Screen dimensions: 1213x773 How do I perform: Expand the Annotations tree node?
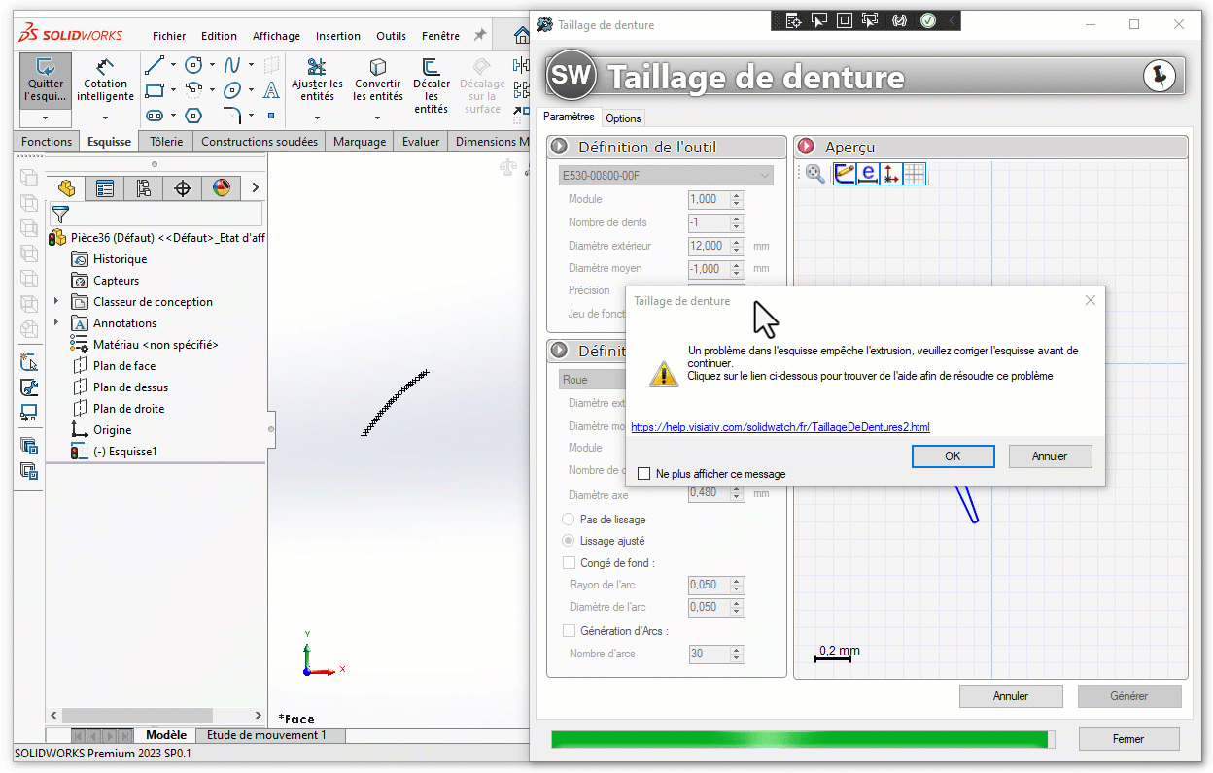(56, 323)
